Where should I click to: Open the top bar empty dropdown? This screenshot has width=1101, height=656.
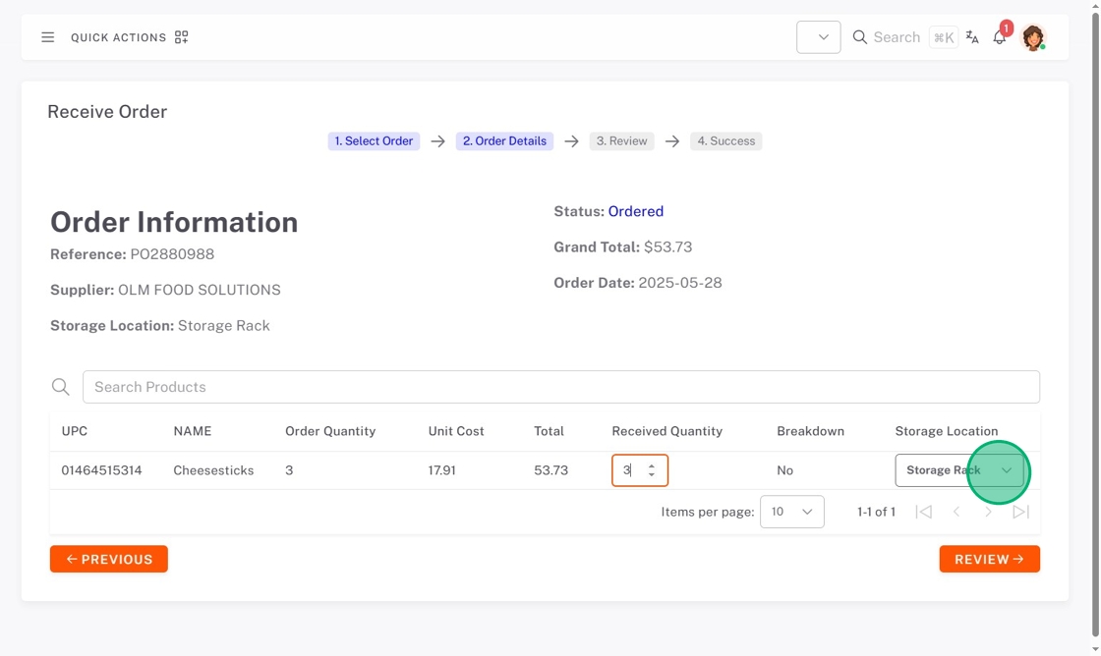coord(818,37)
